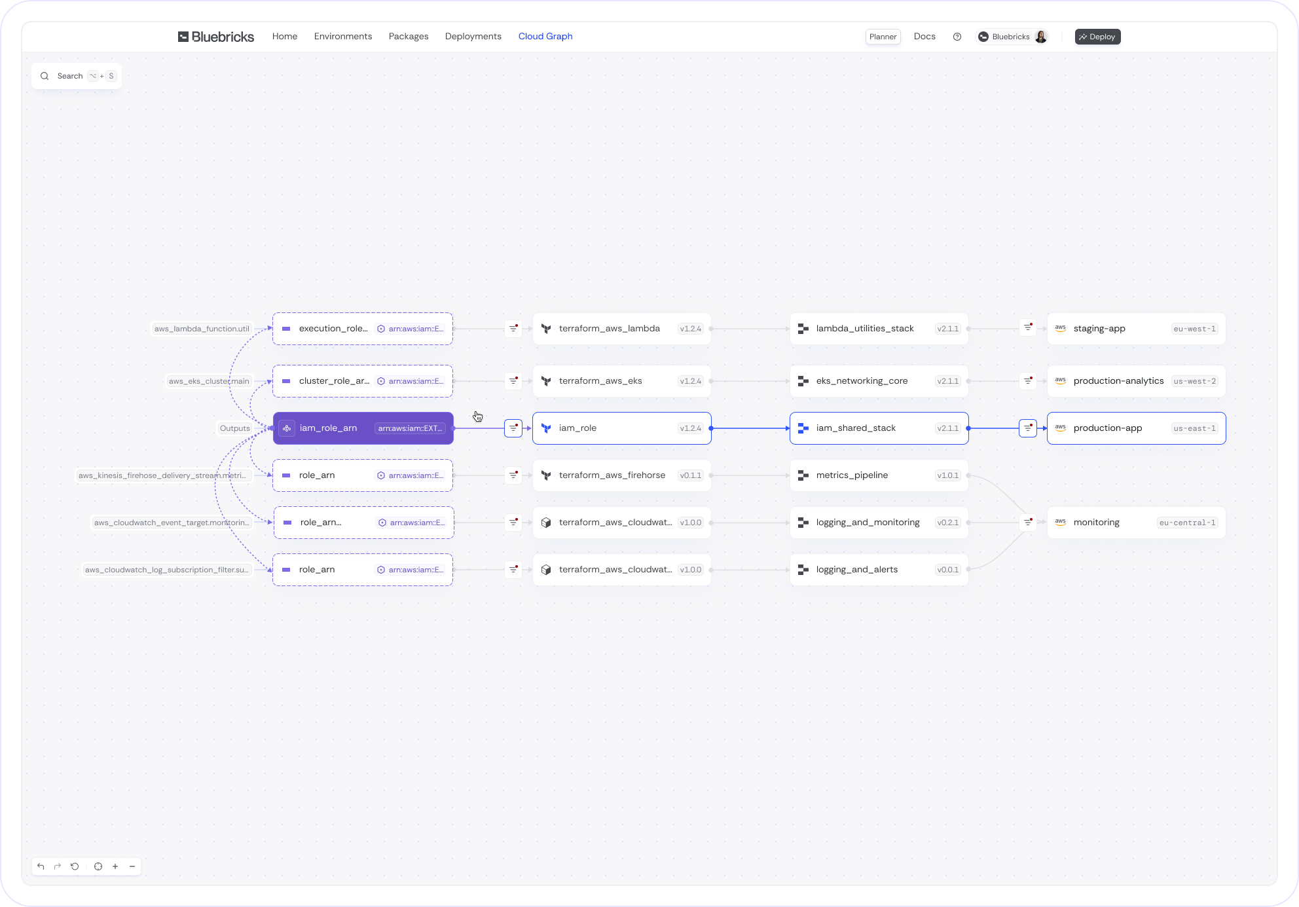Click the Search field

77,76
